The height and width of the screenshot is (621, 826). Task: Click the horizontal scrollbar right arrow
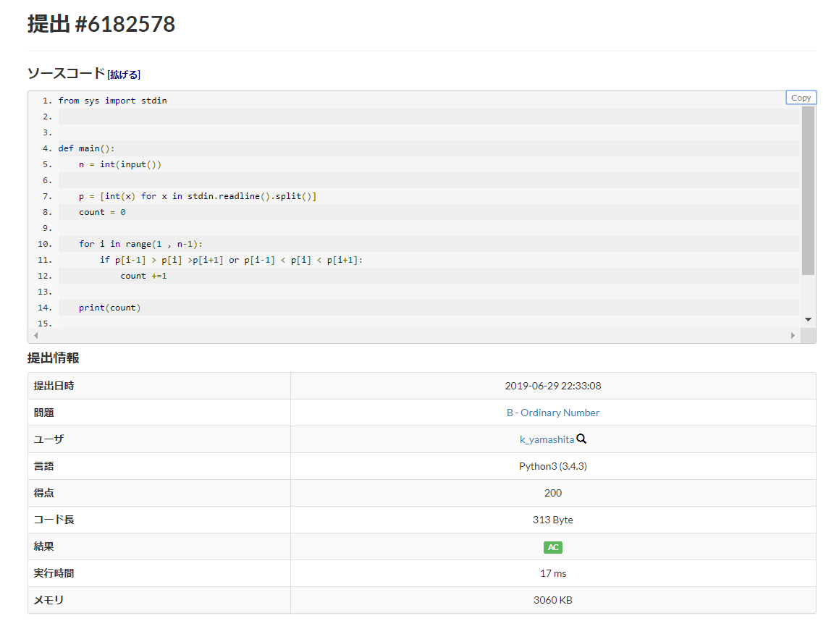coord(793,336)
